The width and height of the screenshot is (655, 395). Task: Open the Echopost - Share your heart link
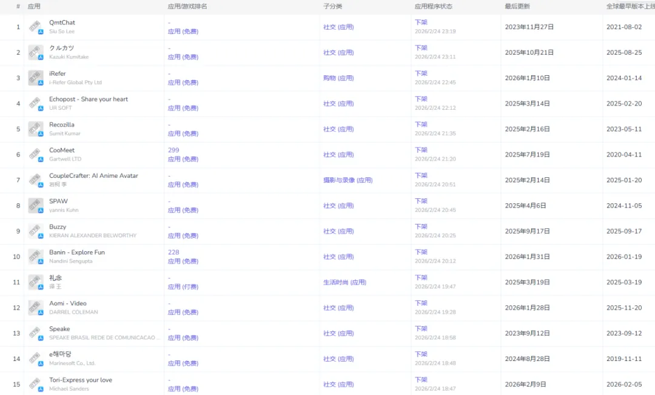pos(89,99)
